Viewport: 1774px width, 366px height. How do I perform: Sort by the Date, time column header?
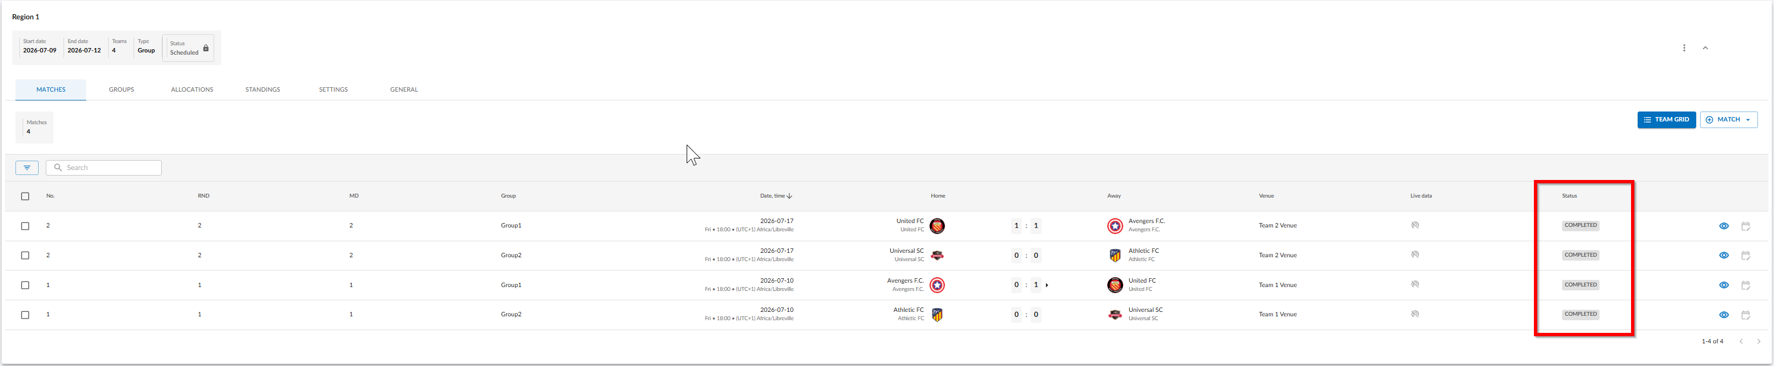776,196
